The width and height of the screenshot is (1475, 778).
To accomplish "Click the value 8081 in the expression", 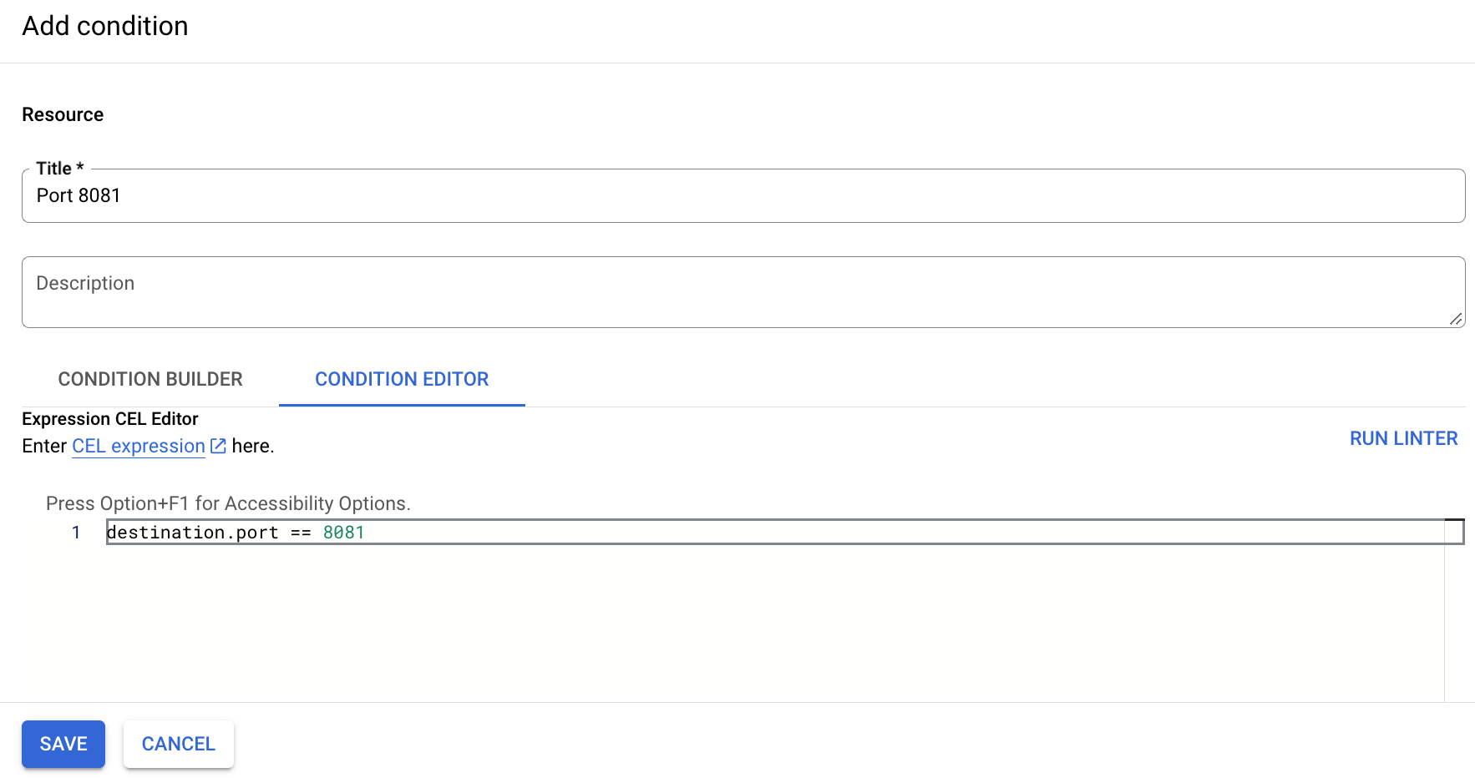I will click(x=342, y=532).
